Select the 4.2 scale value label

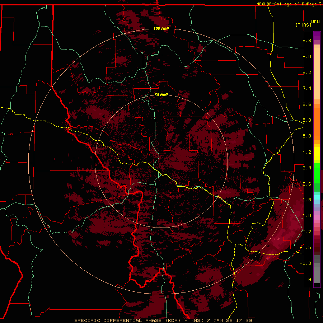307,152
